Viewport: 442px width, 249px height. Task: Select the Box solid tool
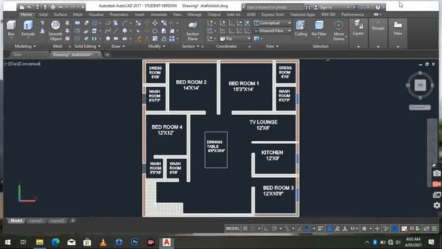11,28
